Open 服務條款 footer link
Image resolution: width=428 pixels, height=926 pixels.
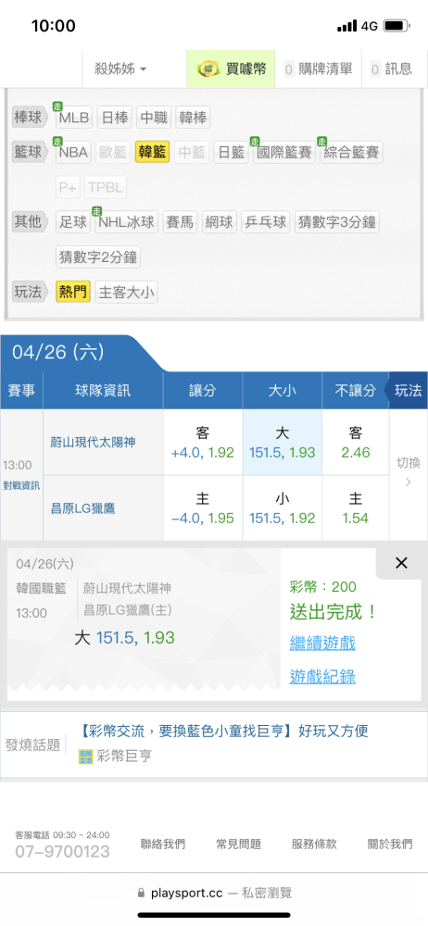tap(314, 845)
